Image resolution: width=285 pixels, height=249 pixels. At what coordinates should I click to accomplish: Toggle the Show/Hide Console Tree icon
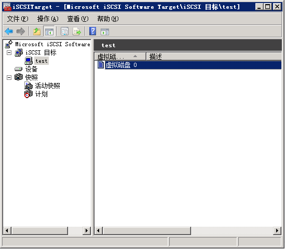pyautogui.click(x=49, y=32)
